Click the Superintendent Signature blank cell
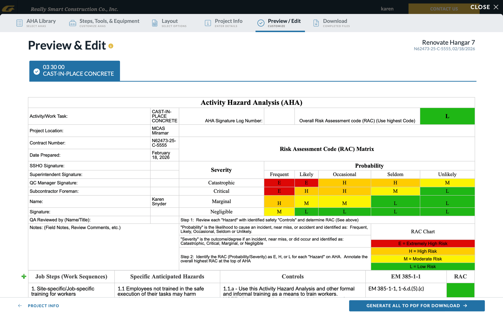503x314 pixels. pyautogui.click(x=164, y=174)
